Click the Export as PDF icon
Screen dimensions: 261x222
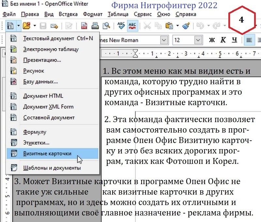click(x=84, y=26)
